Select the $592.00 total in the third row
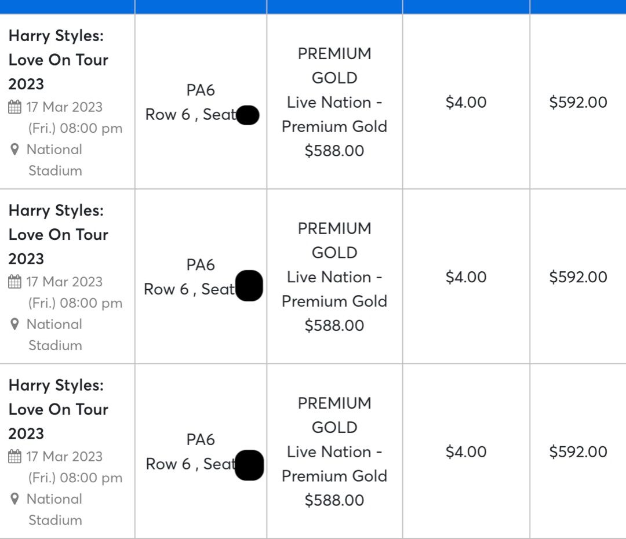 click(x=578, y=452)
